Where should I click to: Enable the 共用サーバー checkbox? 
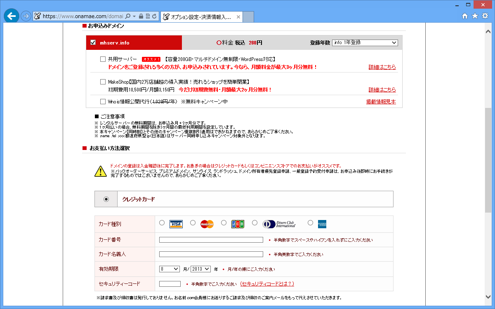(x=103, y=59)
